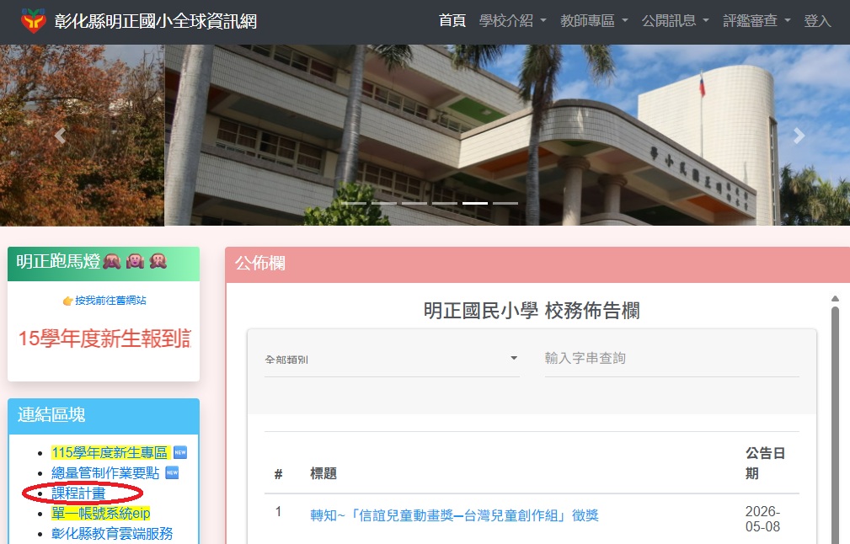Open the 按我前往舊網站 link
This screenshot has height=544, width=850.
[110, 300]
